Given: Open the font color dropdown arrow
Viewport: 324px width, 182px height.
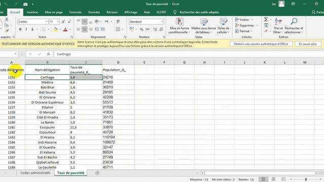Looking at the screenshot, I should 70,29.
